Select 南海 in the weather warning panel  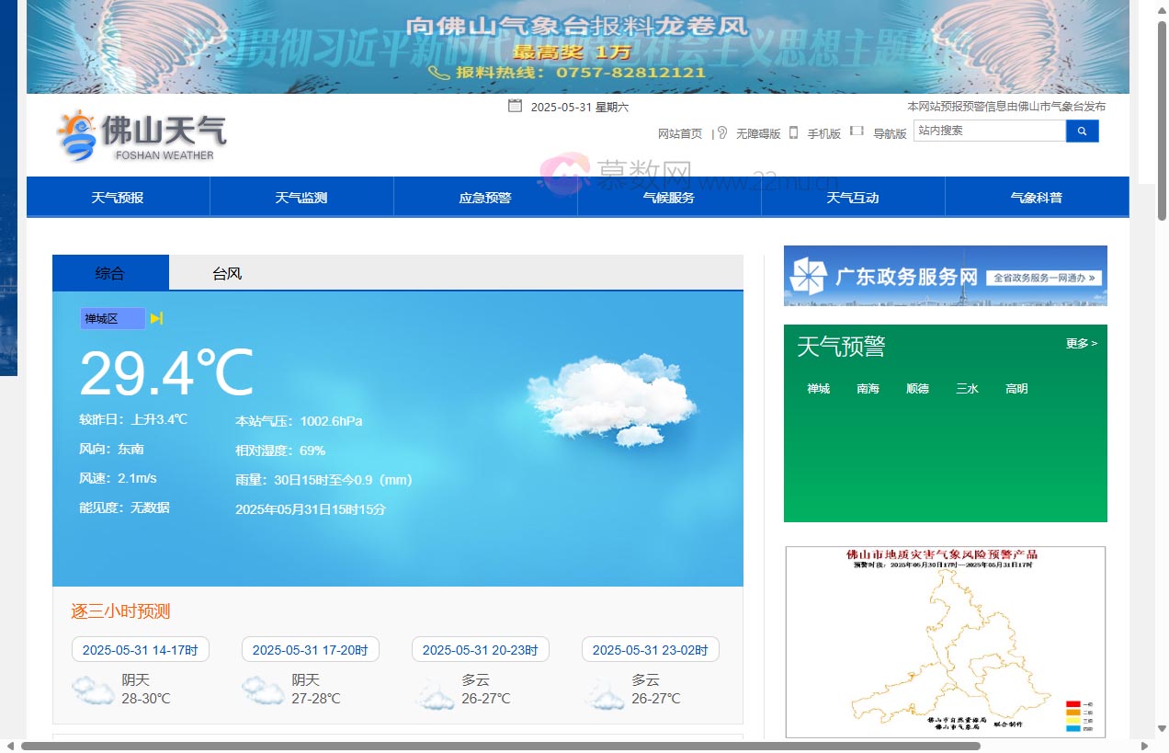(868, 389)
